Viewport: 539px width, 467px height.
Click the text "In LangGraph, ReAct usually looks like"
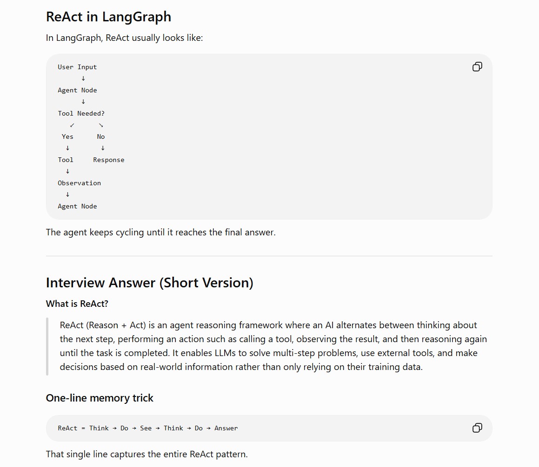click(x=125, y=38)
